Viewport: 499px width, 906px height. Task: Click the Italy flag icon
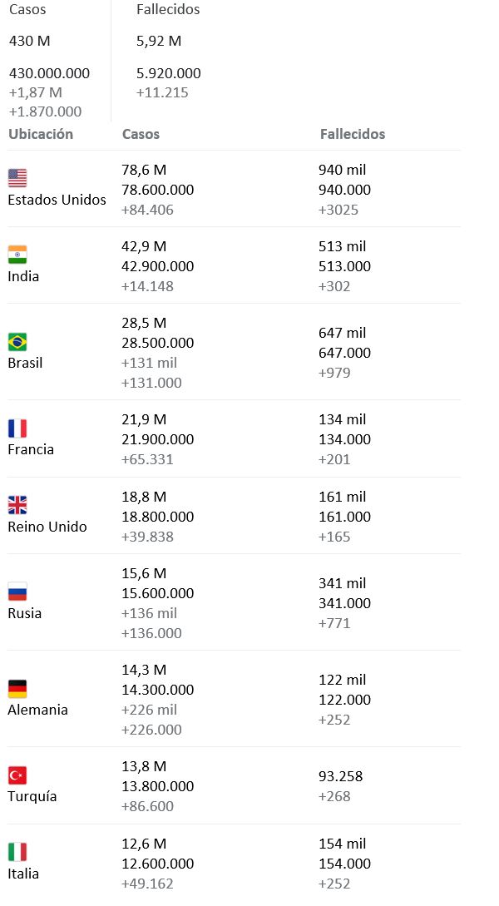[17, 851]
